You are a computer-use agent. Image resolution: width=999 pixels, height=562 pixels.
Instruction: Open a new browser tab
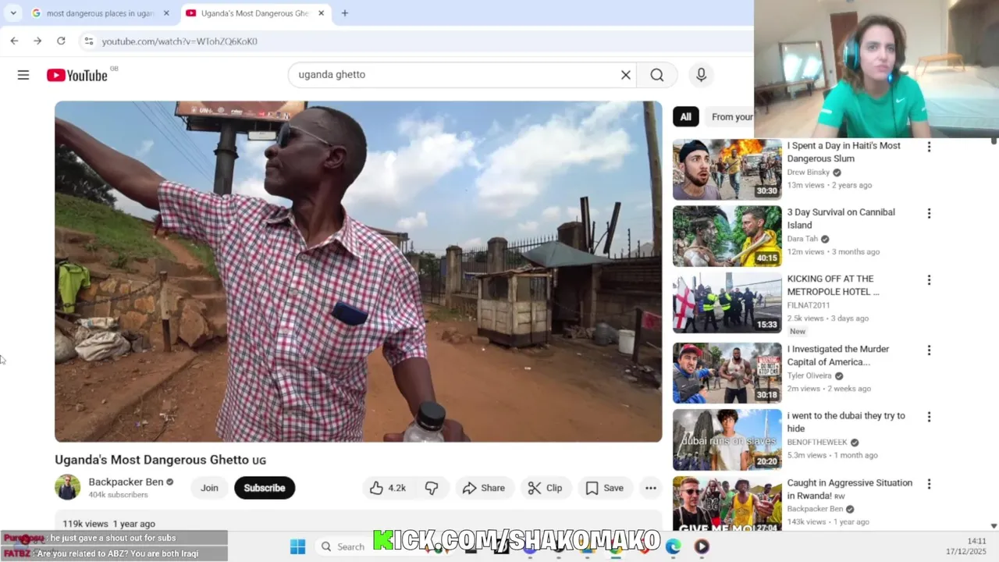click(x=344, y=13)
